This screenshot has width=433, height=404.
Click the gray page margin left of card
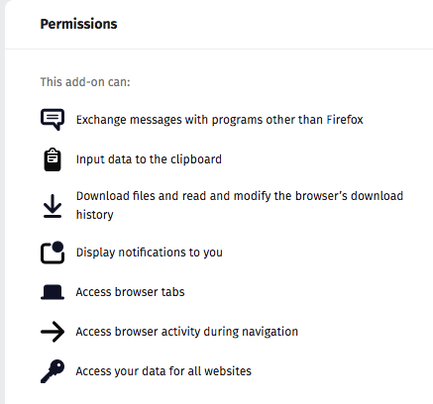point(2,202)
